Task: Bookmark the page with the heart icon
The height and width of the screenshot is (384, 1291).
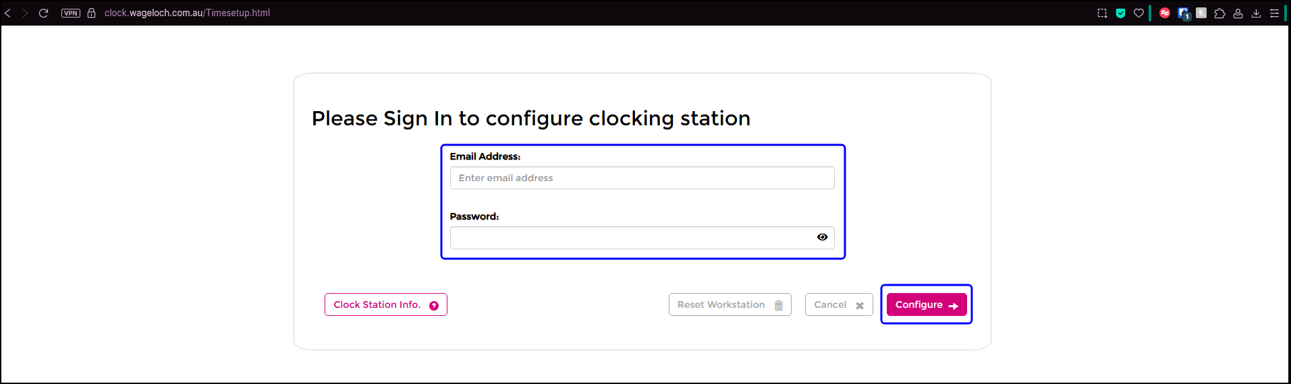Action: 1139,13
